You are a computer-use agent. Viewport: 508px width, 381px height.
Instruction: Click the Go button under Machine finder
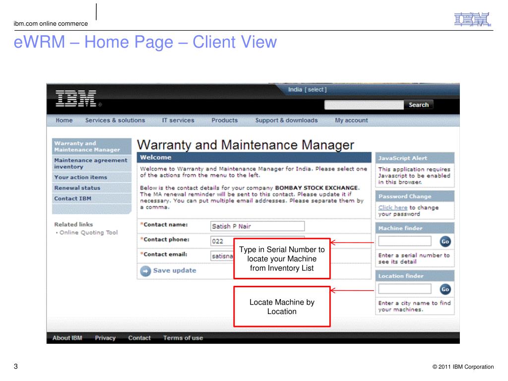tap(445, 242)
